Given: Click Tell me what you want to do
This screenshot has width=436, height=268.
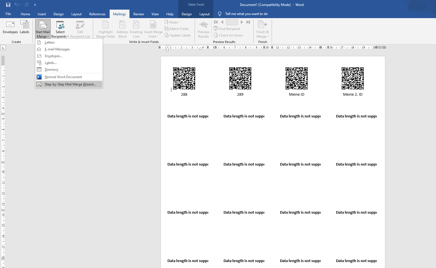Looking at the screenshot, I should point(246,14).
